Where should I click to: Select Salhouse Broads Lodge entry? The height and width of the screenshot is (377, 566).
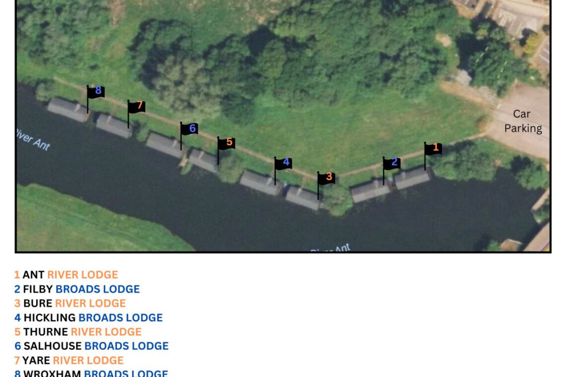[x=91, y=346]
